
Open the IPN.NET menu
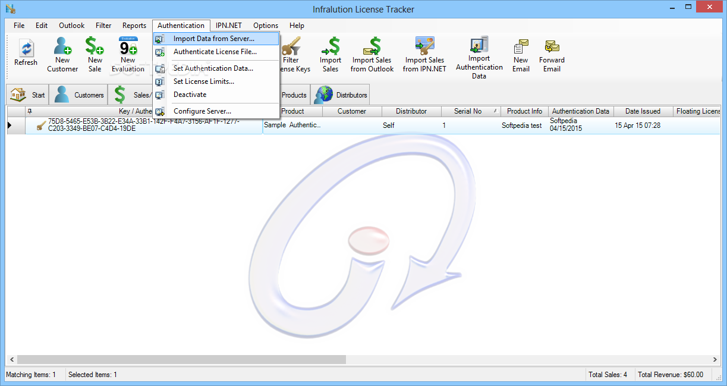point(229,26)
